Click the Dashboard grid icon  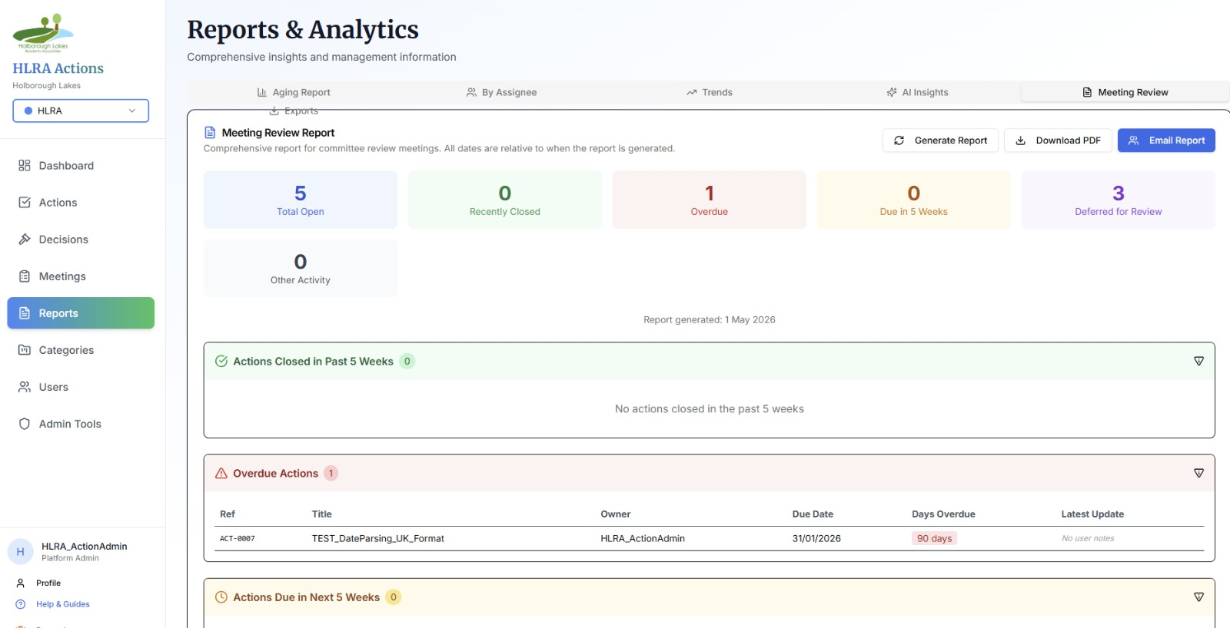click(25, 166)
